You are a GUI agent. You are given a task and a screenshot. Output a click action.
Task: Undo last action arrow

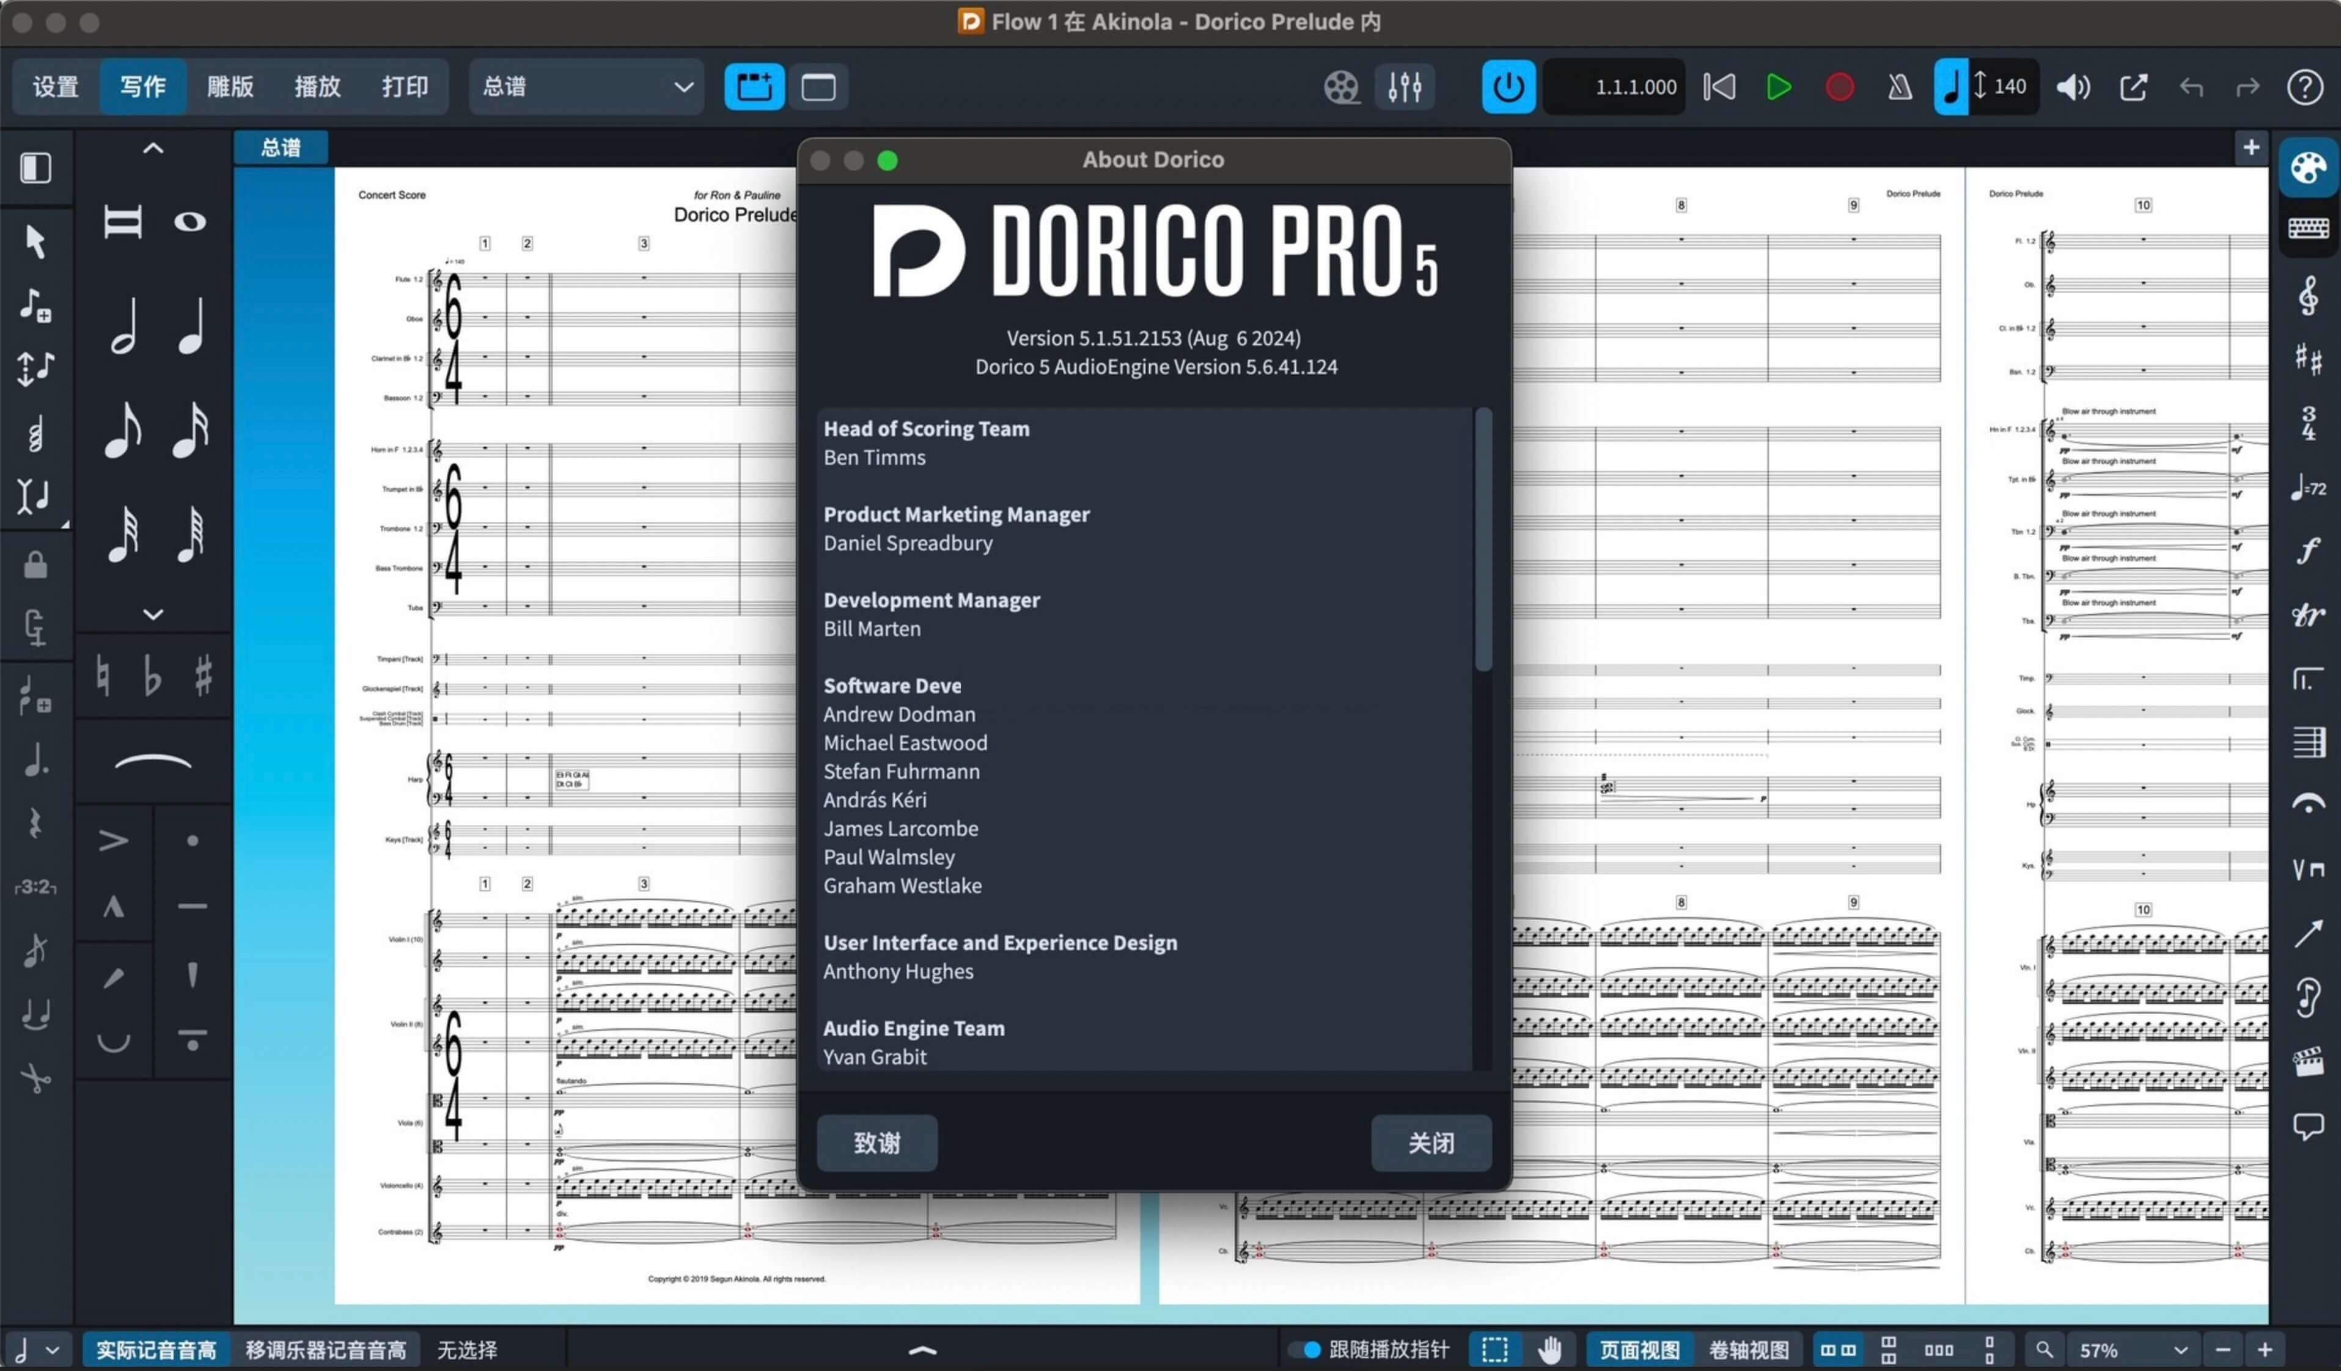pyautogui.click(x=2191, y=87)
